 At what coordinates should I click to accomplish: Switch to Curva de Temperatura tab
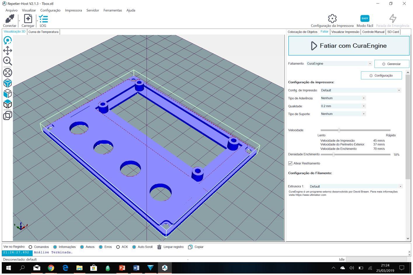point(43,32)
